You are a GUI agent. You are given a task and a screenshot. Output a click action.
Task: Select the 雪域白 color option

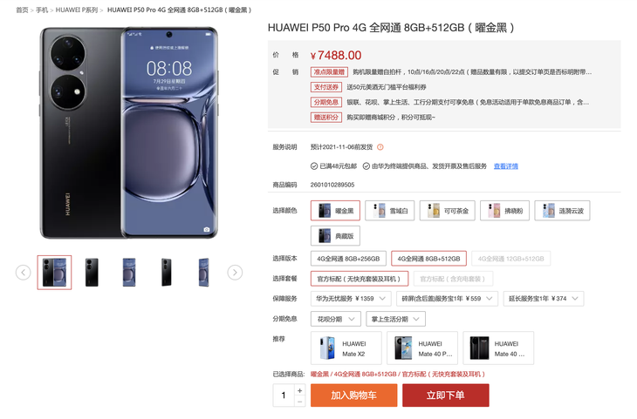click(x=389, y=211)
